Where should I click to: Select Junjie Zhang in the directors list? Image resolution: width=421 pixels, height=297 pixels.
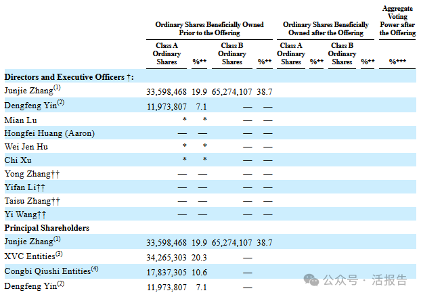pyautogui.click(x=32, y=90)
